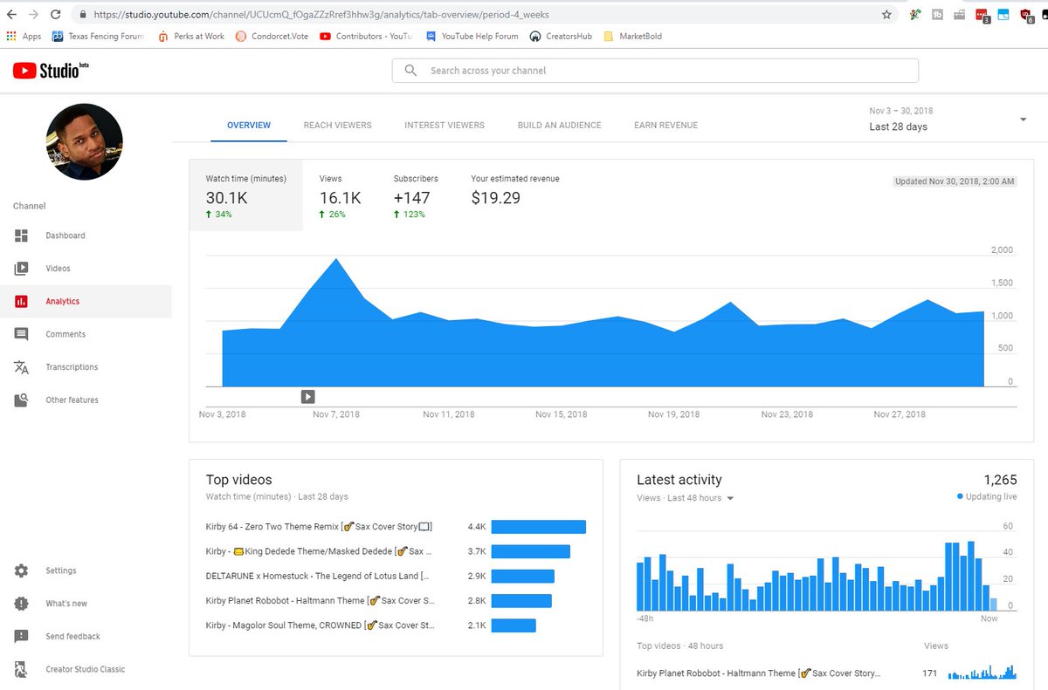Click the YouTube Studio logo
The height and width of the screenshot is (690, 1048).
coord(52,71)
